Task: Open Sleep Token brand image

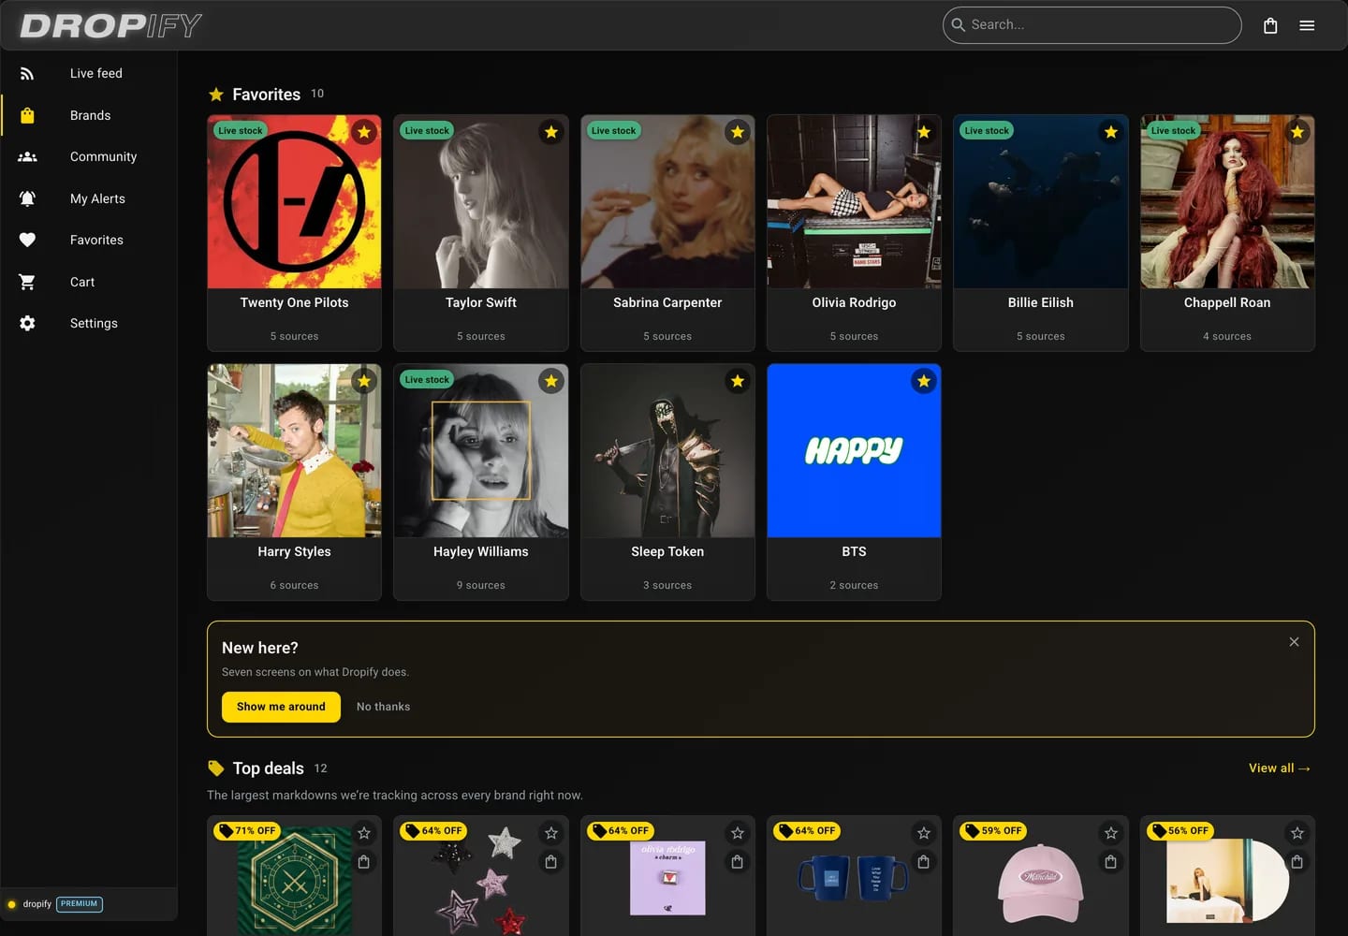Action: tap(667, 451)
